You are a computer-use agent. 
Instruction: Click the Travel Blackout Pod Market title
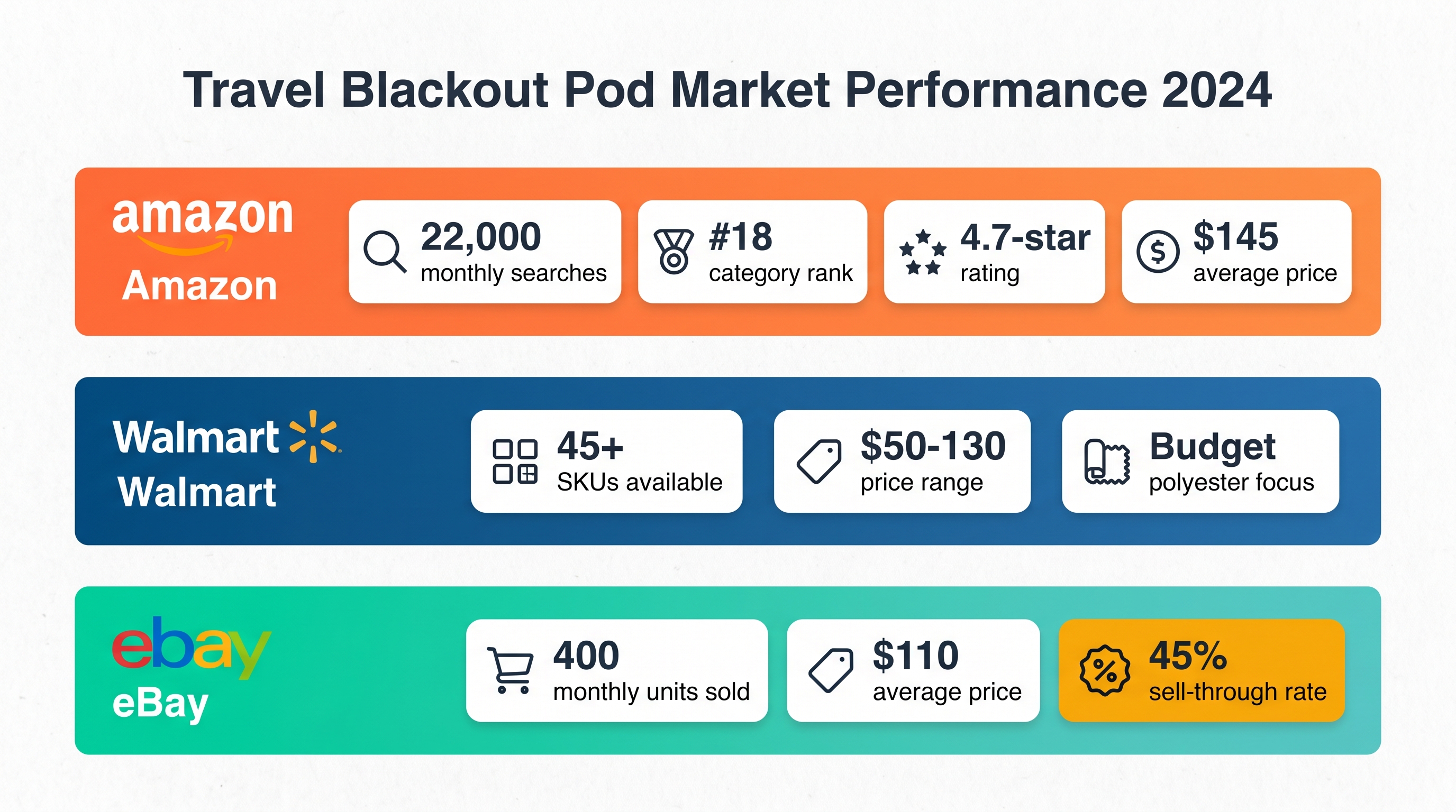click(727, 90)
